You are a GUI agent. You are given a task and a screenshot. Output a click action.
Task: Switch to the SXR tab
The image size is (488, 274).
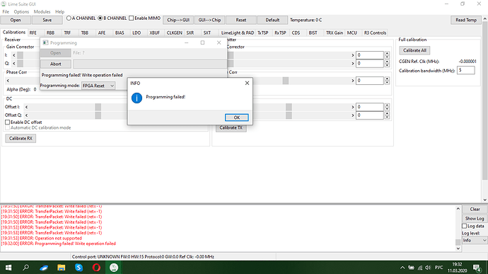(190, 33)
